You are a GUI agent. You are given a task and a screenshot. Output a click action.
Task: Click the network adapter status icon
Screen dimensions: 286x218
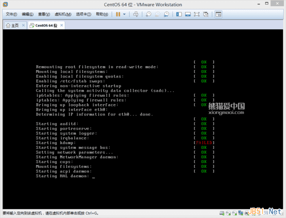241,213
